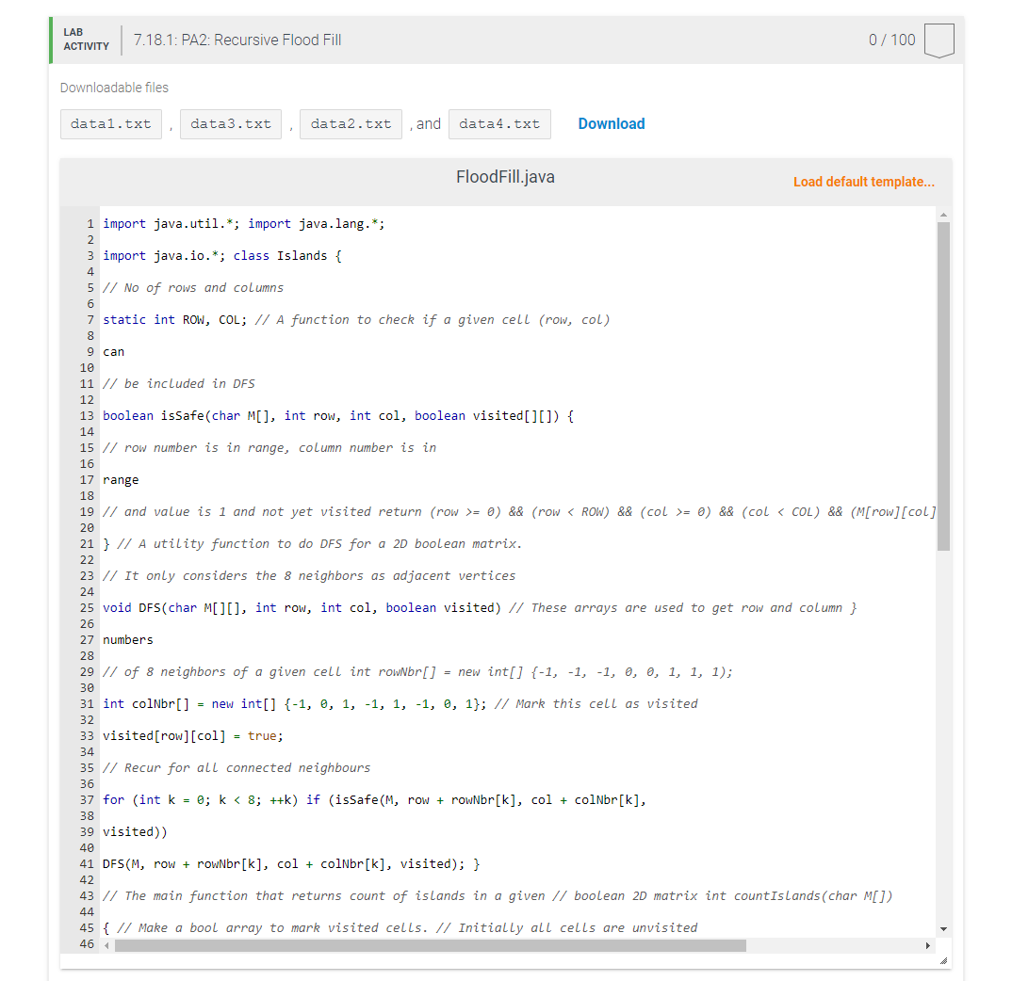Click the word 'numbers' on line 27
1012x981 pixels.
pos(128,640)
